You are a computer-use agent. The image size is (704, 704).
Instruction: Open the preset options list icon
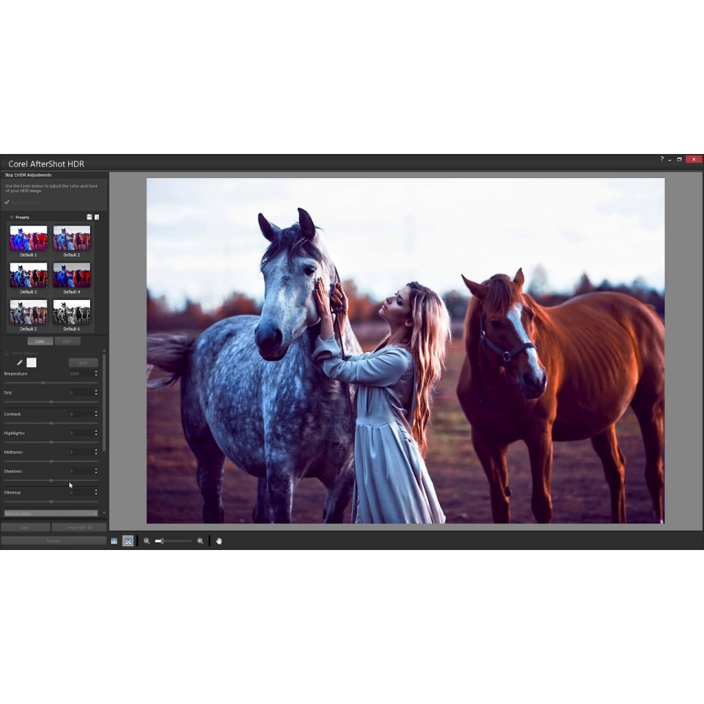coord(96,217)
